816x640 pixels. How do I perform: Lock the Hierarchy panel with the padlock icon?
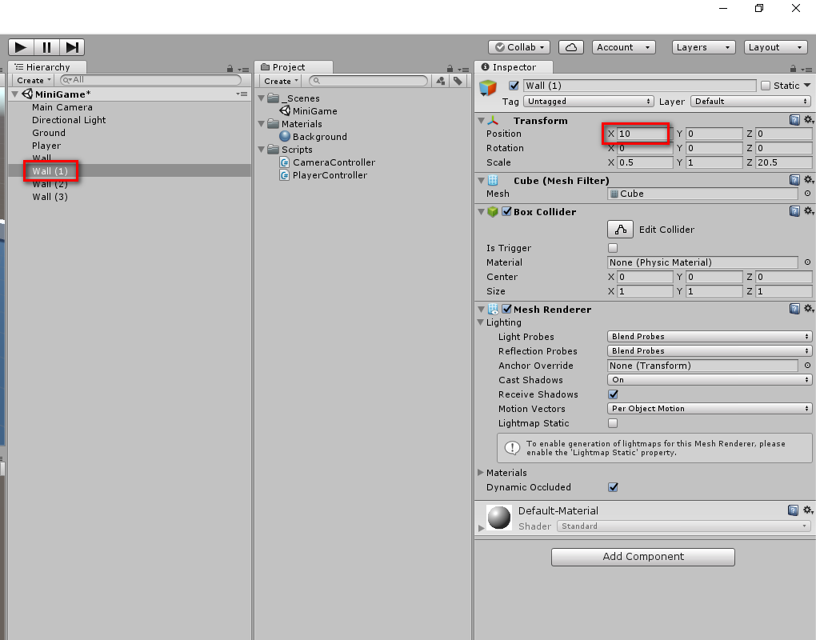pyautogui.click(x=230, y=69)
